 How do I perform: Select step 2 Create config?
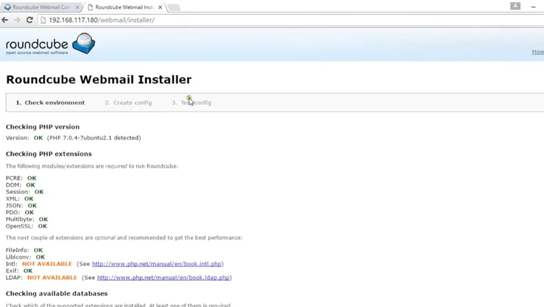(128, 102)
